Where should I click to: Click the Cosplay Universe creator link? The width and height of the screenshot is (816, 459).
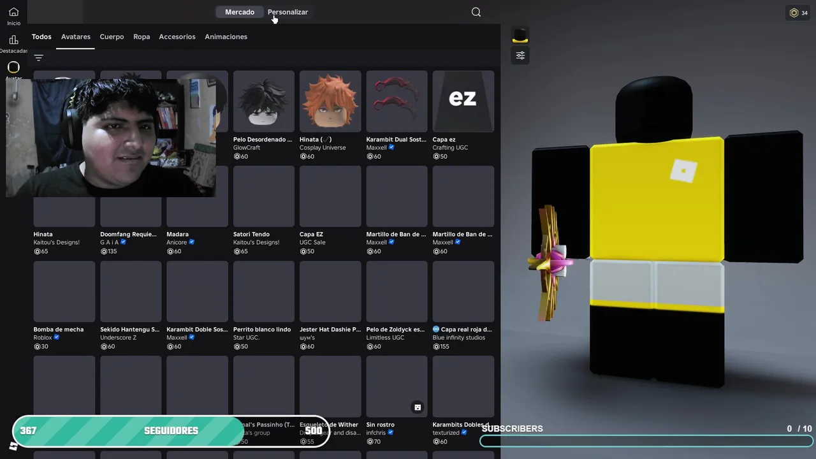[x=323, y=148]
